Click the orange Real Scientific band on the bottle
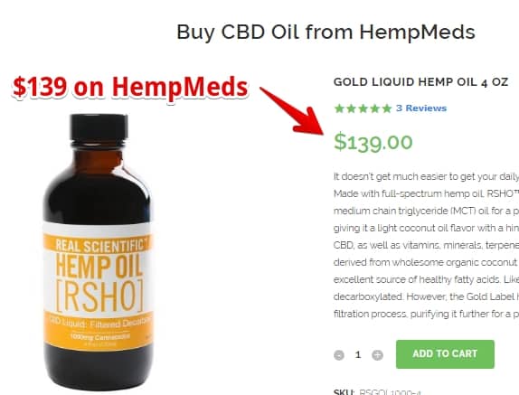The height and width of the screenshot is (395, 519). point(99,243)
